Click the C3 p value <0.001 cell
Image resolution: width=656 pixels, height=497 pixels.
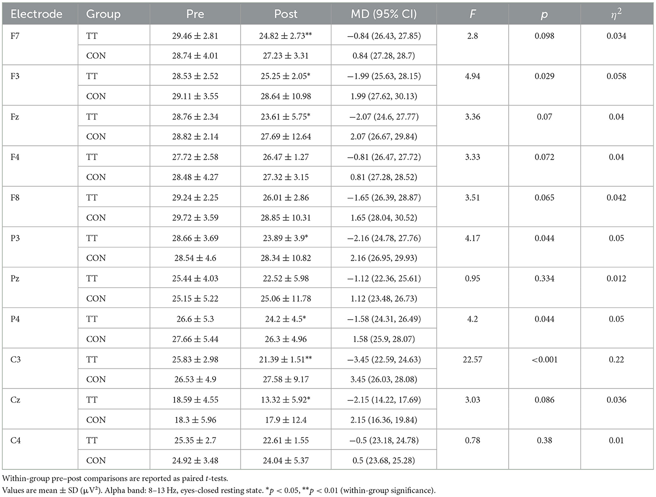[544, 359]
